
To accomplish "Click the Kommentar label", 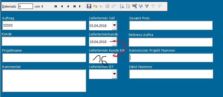I will pyautogui.click(x=12, y=67).
